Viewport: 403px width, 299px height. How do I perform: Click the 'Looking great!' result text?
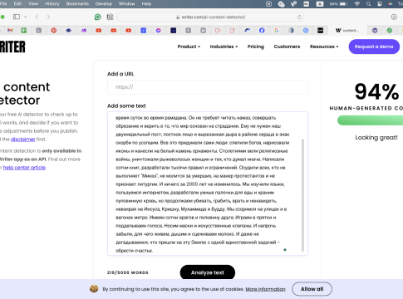tap(376, 138)
